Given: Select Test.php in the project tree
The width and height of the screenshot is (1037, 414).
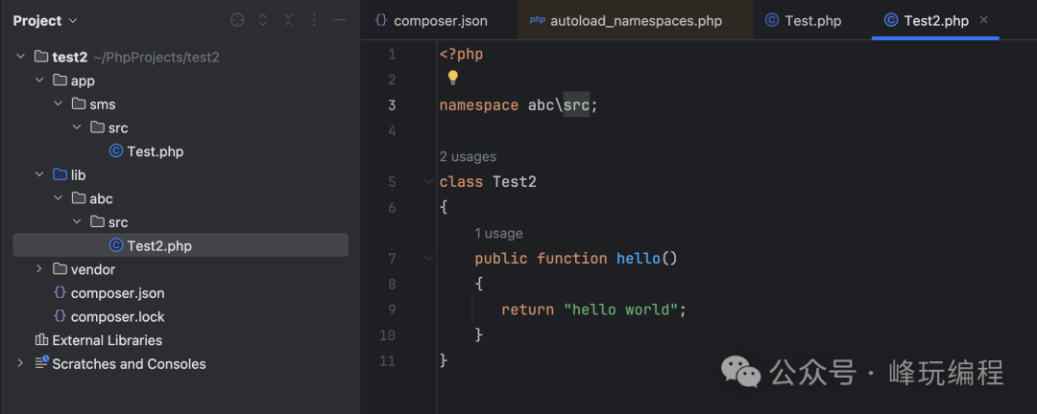Looking at the screenshot, I should [155, 151].
